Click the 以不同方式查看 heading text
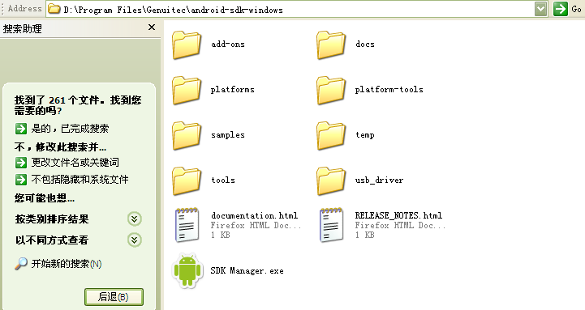Screen dimensions: 585x310 [x=52, y=240]
